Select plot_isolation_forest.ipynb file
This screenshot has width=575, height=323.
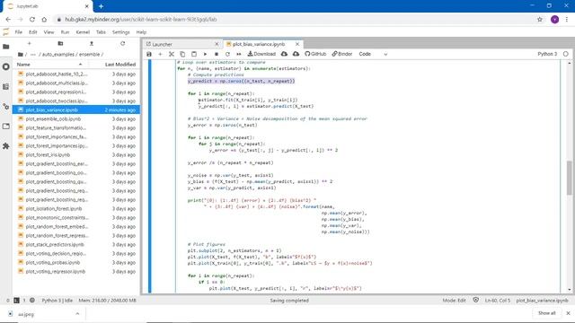76,209
